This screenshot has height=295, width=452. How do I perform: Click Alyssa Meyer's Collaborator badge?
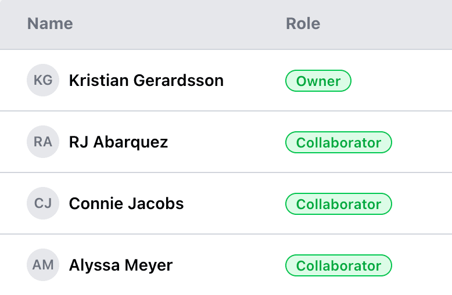pyautogui.click(x=338, y=265)
